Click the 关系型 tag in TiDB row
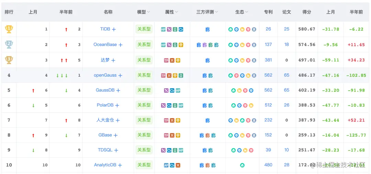Screen dimensions: 371x174 pos(144,29)
